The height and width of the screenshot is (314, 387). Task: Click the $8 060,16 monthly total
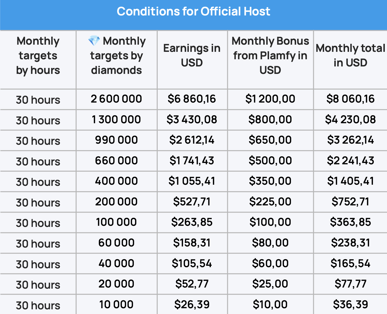click(x=350, y=99)
